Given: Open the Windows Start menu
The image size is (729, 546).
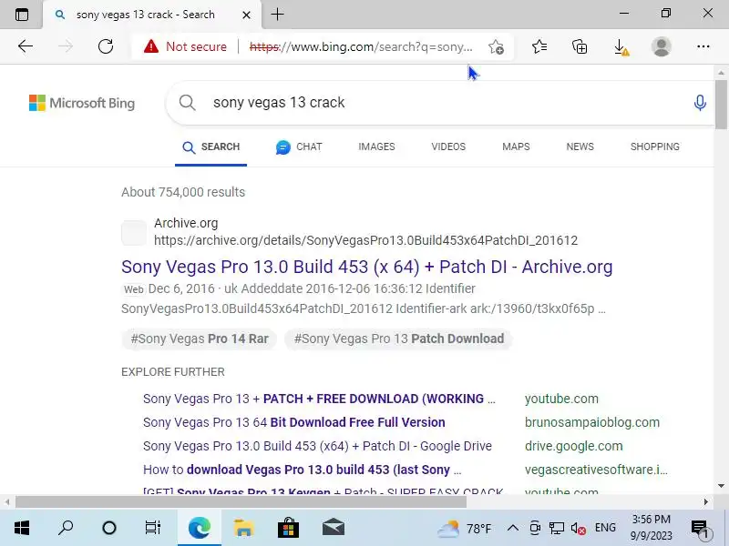Looking at the screenshot, I should point(21,528).
